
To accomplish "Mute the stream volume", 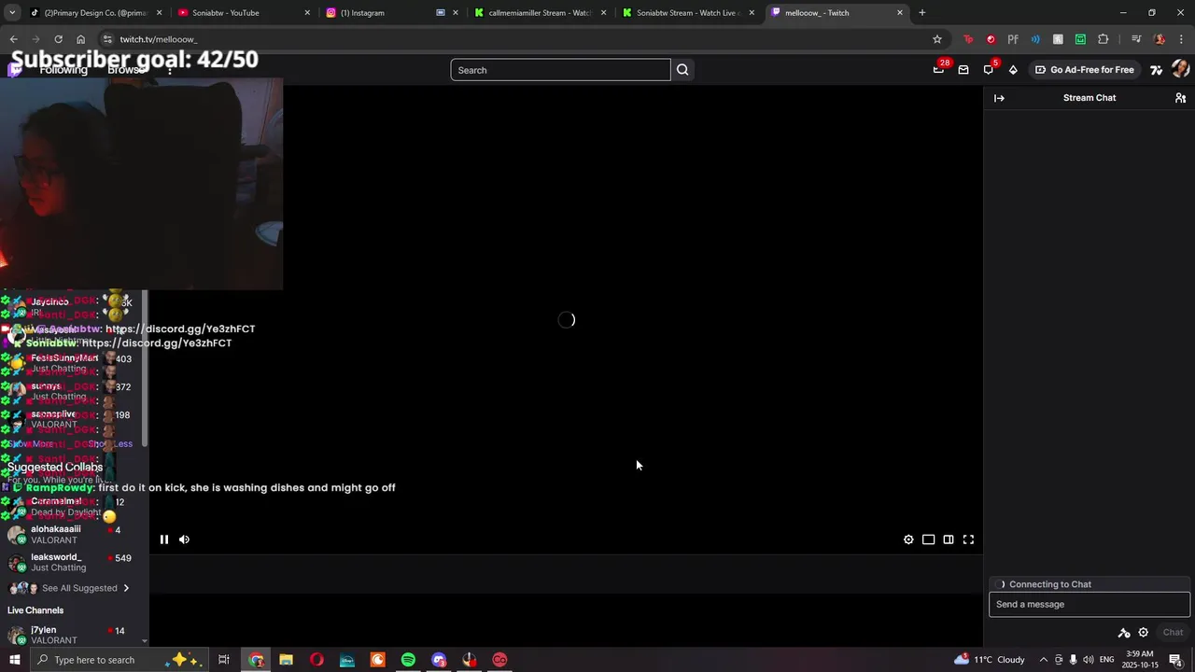I will point(184,539).
